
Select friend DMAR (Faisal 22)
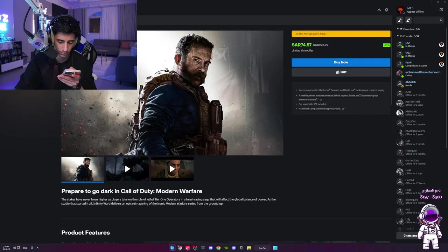tap(420, 133)
